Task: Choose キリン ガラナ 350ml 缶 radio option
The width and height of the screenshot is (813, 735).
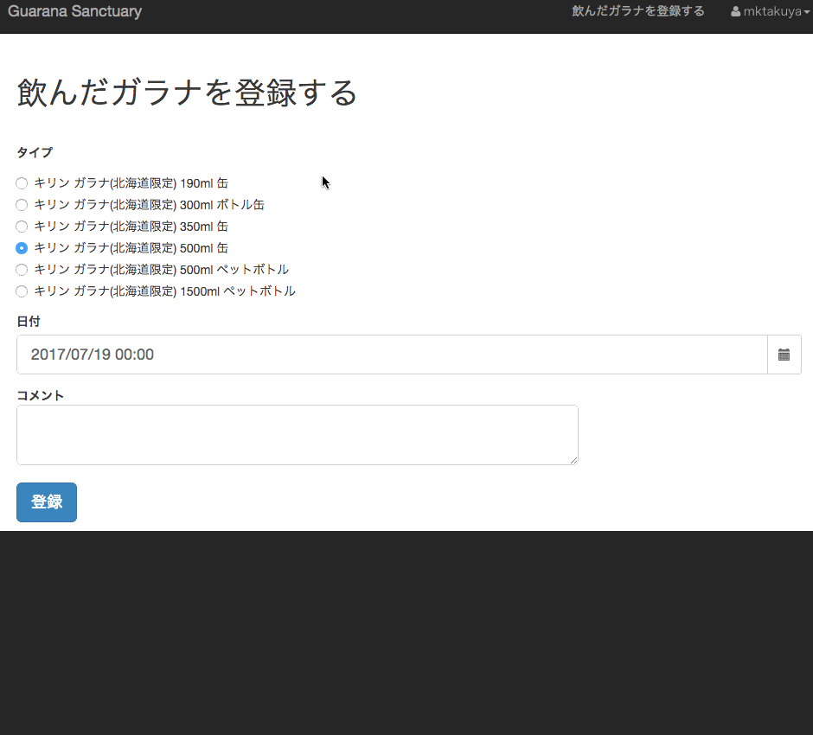Action: (x=22, y=227)
